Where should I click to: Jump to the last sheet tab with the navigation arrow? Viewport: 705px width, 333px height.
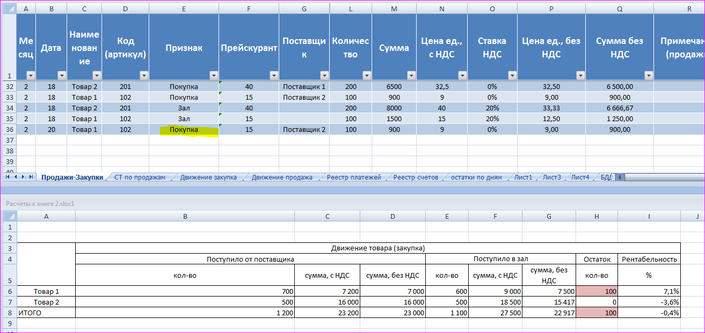[x=31, y=177]
